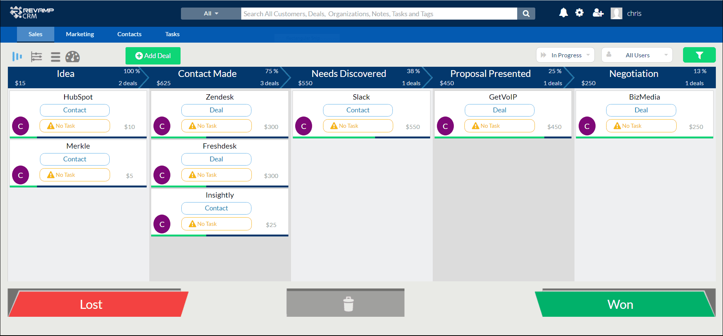The image size is (723, 336).
Task: Click No Task on HubSpot card
Action: click(75, 126)
